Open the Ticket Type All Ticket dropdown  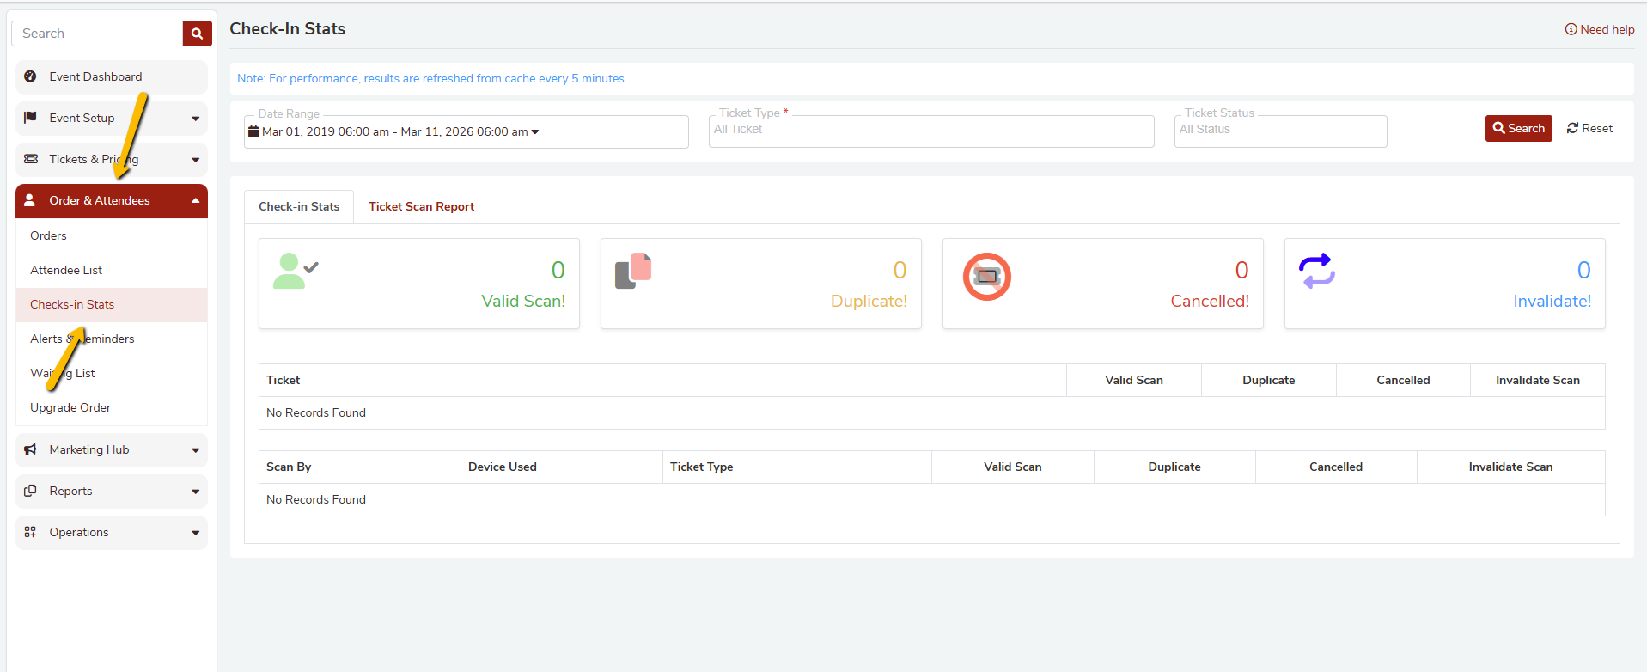coord(931,131)
